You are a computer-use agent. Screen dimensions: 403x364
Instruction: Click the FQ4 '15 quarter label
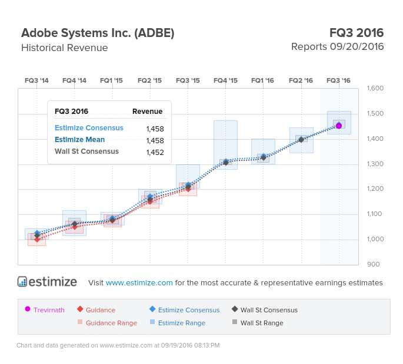(x=225, y=80)
